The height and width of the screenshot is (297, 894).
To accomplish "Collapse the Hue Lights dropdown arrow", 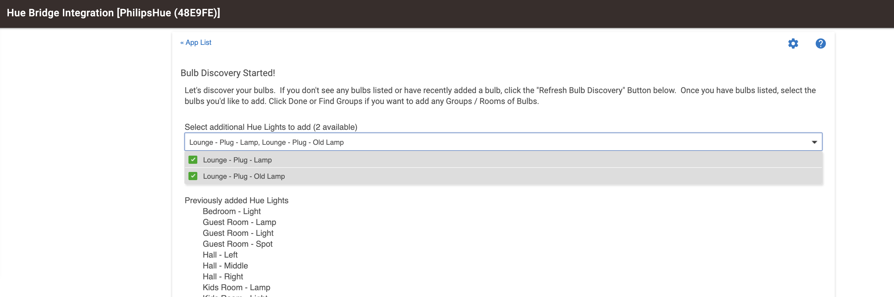I will pyautogui.click(x=814, y=142).
